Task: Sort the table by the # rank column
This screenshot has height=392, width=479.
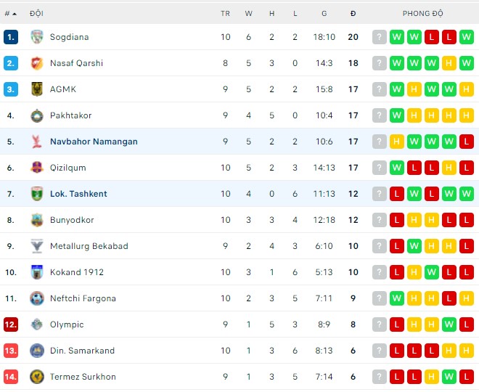Action: click(x=10, y=13)
